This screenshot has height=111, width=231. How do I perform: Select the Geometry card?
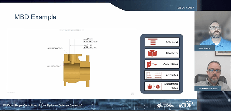[x=162, y=53]
